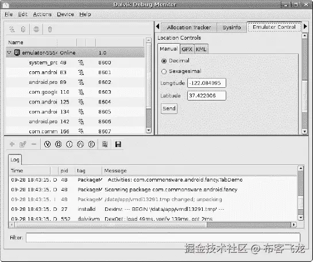Select the Sexagesimal radio button
Viewport: 313px width, 262px height.
[x=164, y=71]
